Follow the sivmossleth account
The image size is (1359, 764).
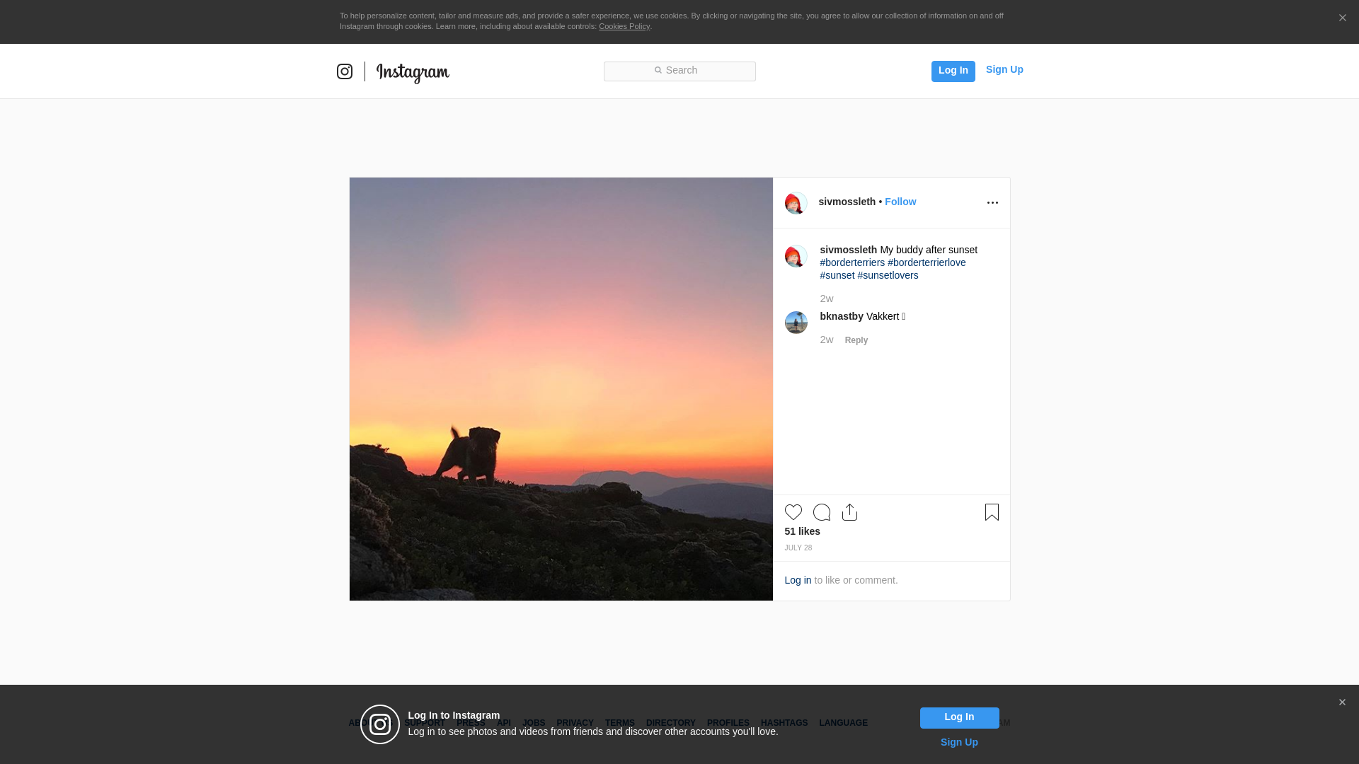click(x=900, y=202)
